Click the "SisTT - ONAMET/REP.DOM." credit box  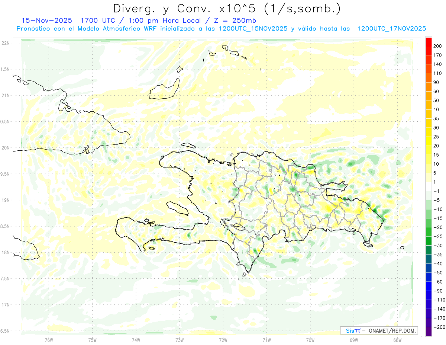379,330
